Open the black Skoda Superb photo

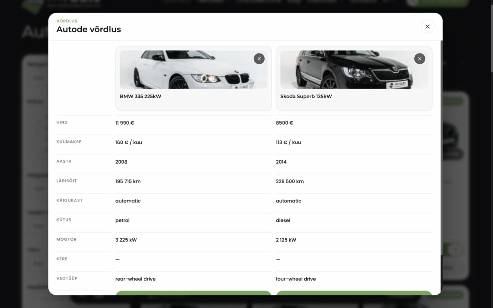pyautogui.click(x=354, y=70)
